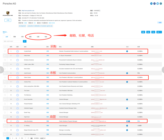Click the Porsche company logo
The image size is (164, 140).
tap(8, 14)
